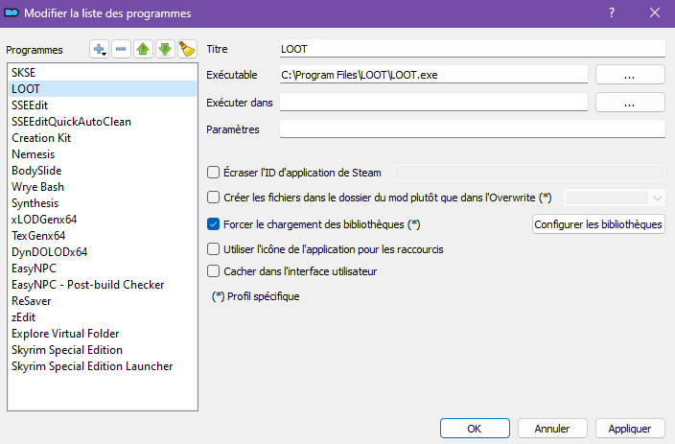Viewport: 675px width, 444px height.
Task: Select BodySlide in the programs list
Action: pyautogui.click(x=103, y=171)
